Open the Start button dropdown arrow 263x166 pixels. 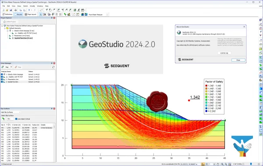[x=11, y=67]
